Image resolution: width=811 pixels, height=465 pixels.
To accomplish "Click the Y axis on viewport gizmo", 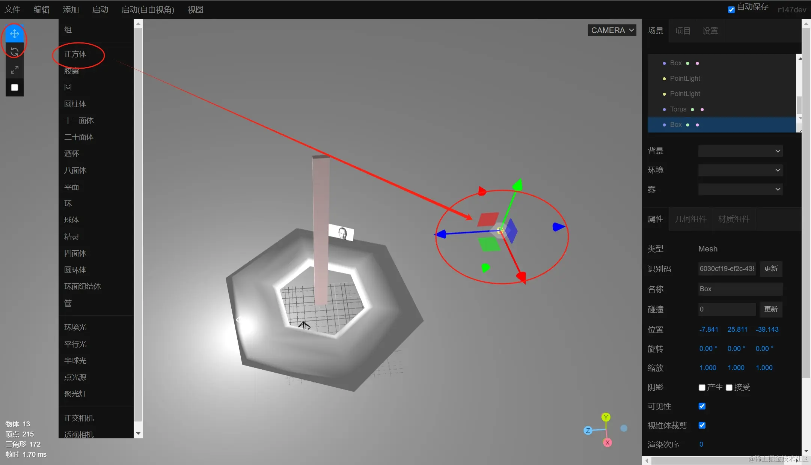I will (606, 417).
